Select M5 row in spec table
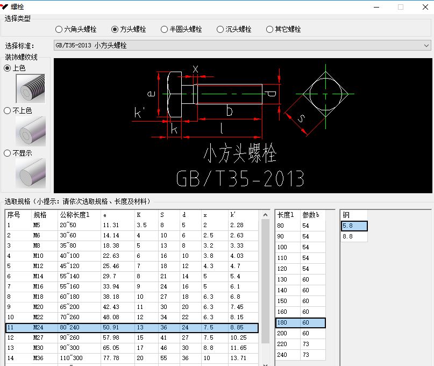 pos(132,225)
